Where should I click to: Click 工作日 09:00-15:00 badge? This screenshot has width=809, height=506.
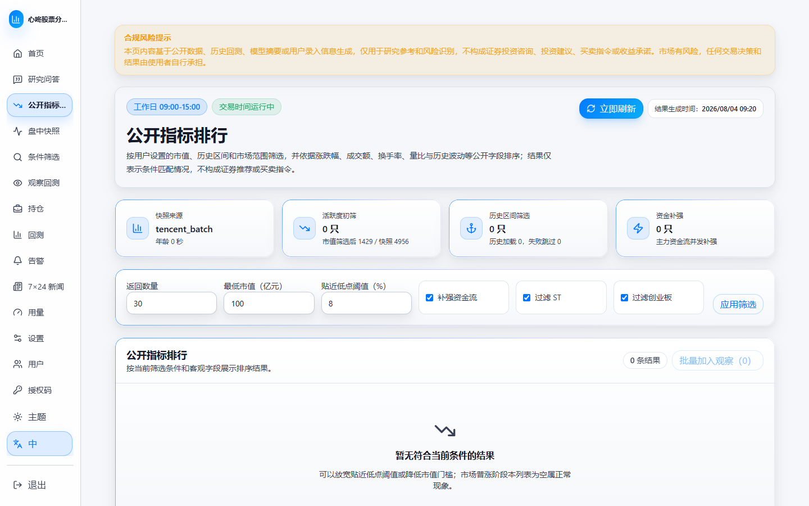click(x=167, y=107)
